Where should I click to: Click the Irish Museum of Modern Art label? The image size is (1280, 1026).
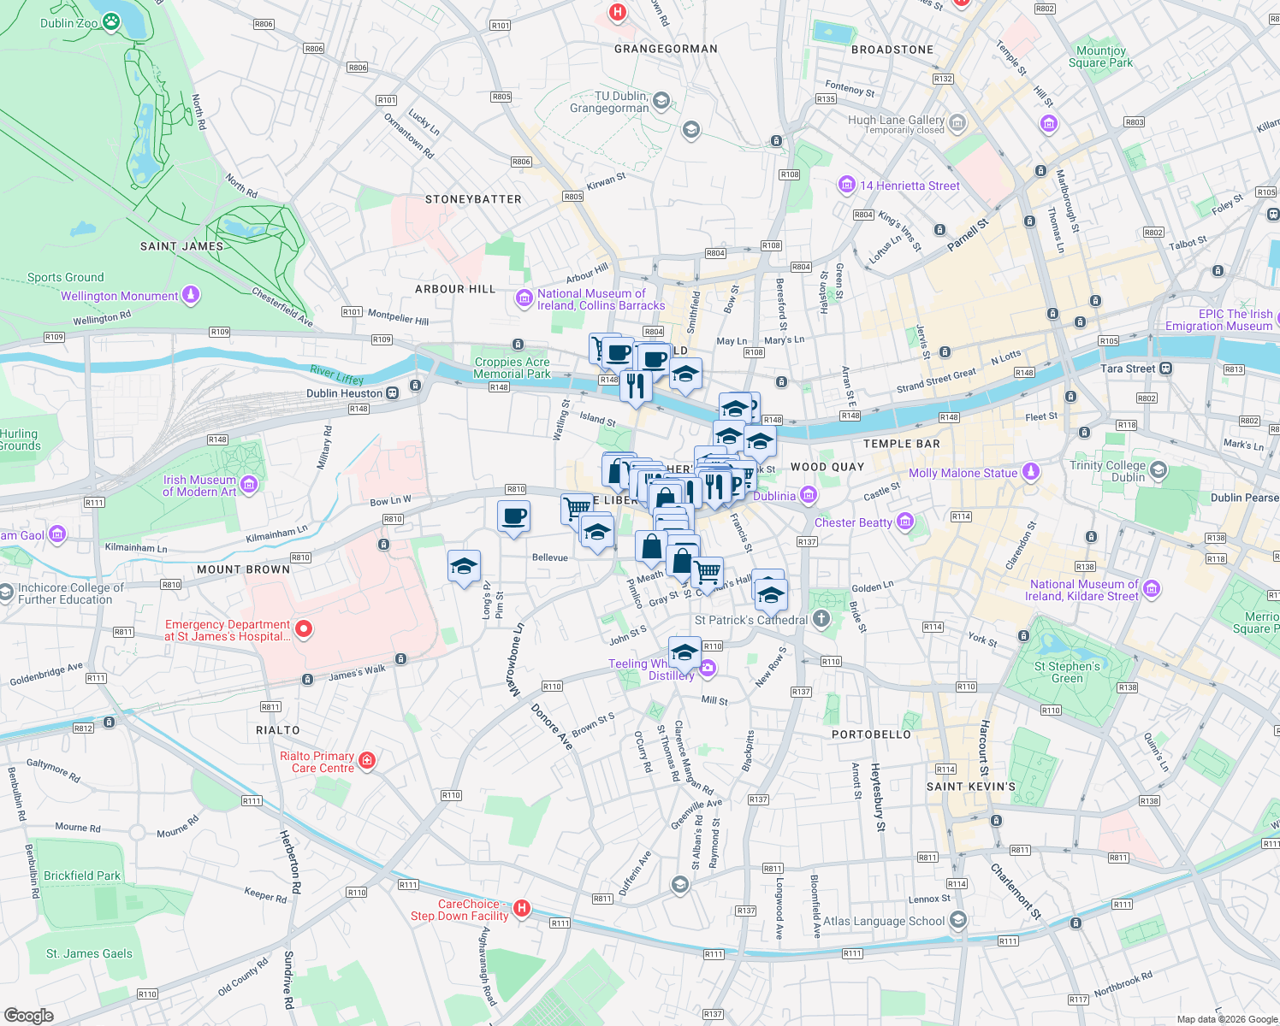(199, 486)
